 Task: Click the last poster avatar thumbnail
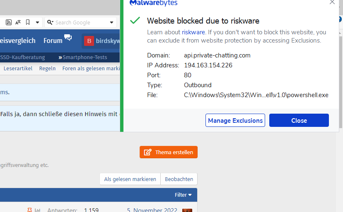pyautogui.click(x=187, y=210)
